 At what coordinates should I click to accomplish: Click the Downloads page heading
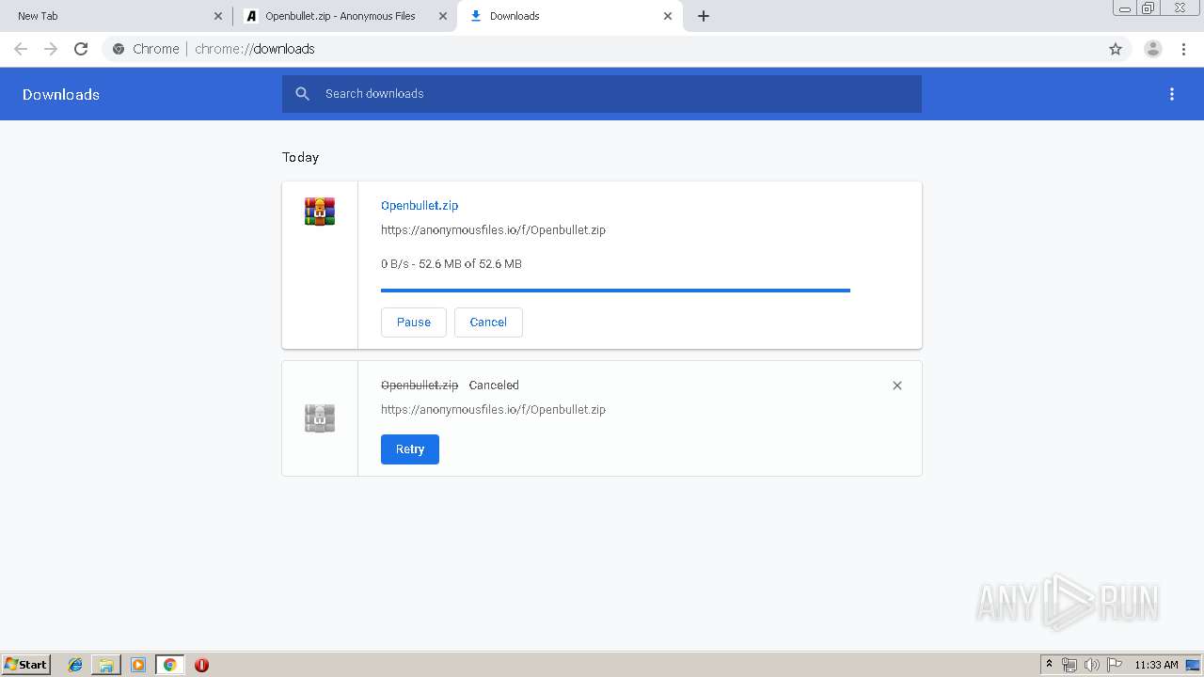point(61,94)
